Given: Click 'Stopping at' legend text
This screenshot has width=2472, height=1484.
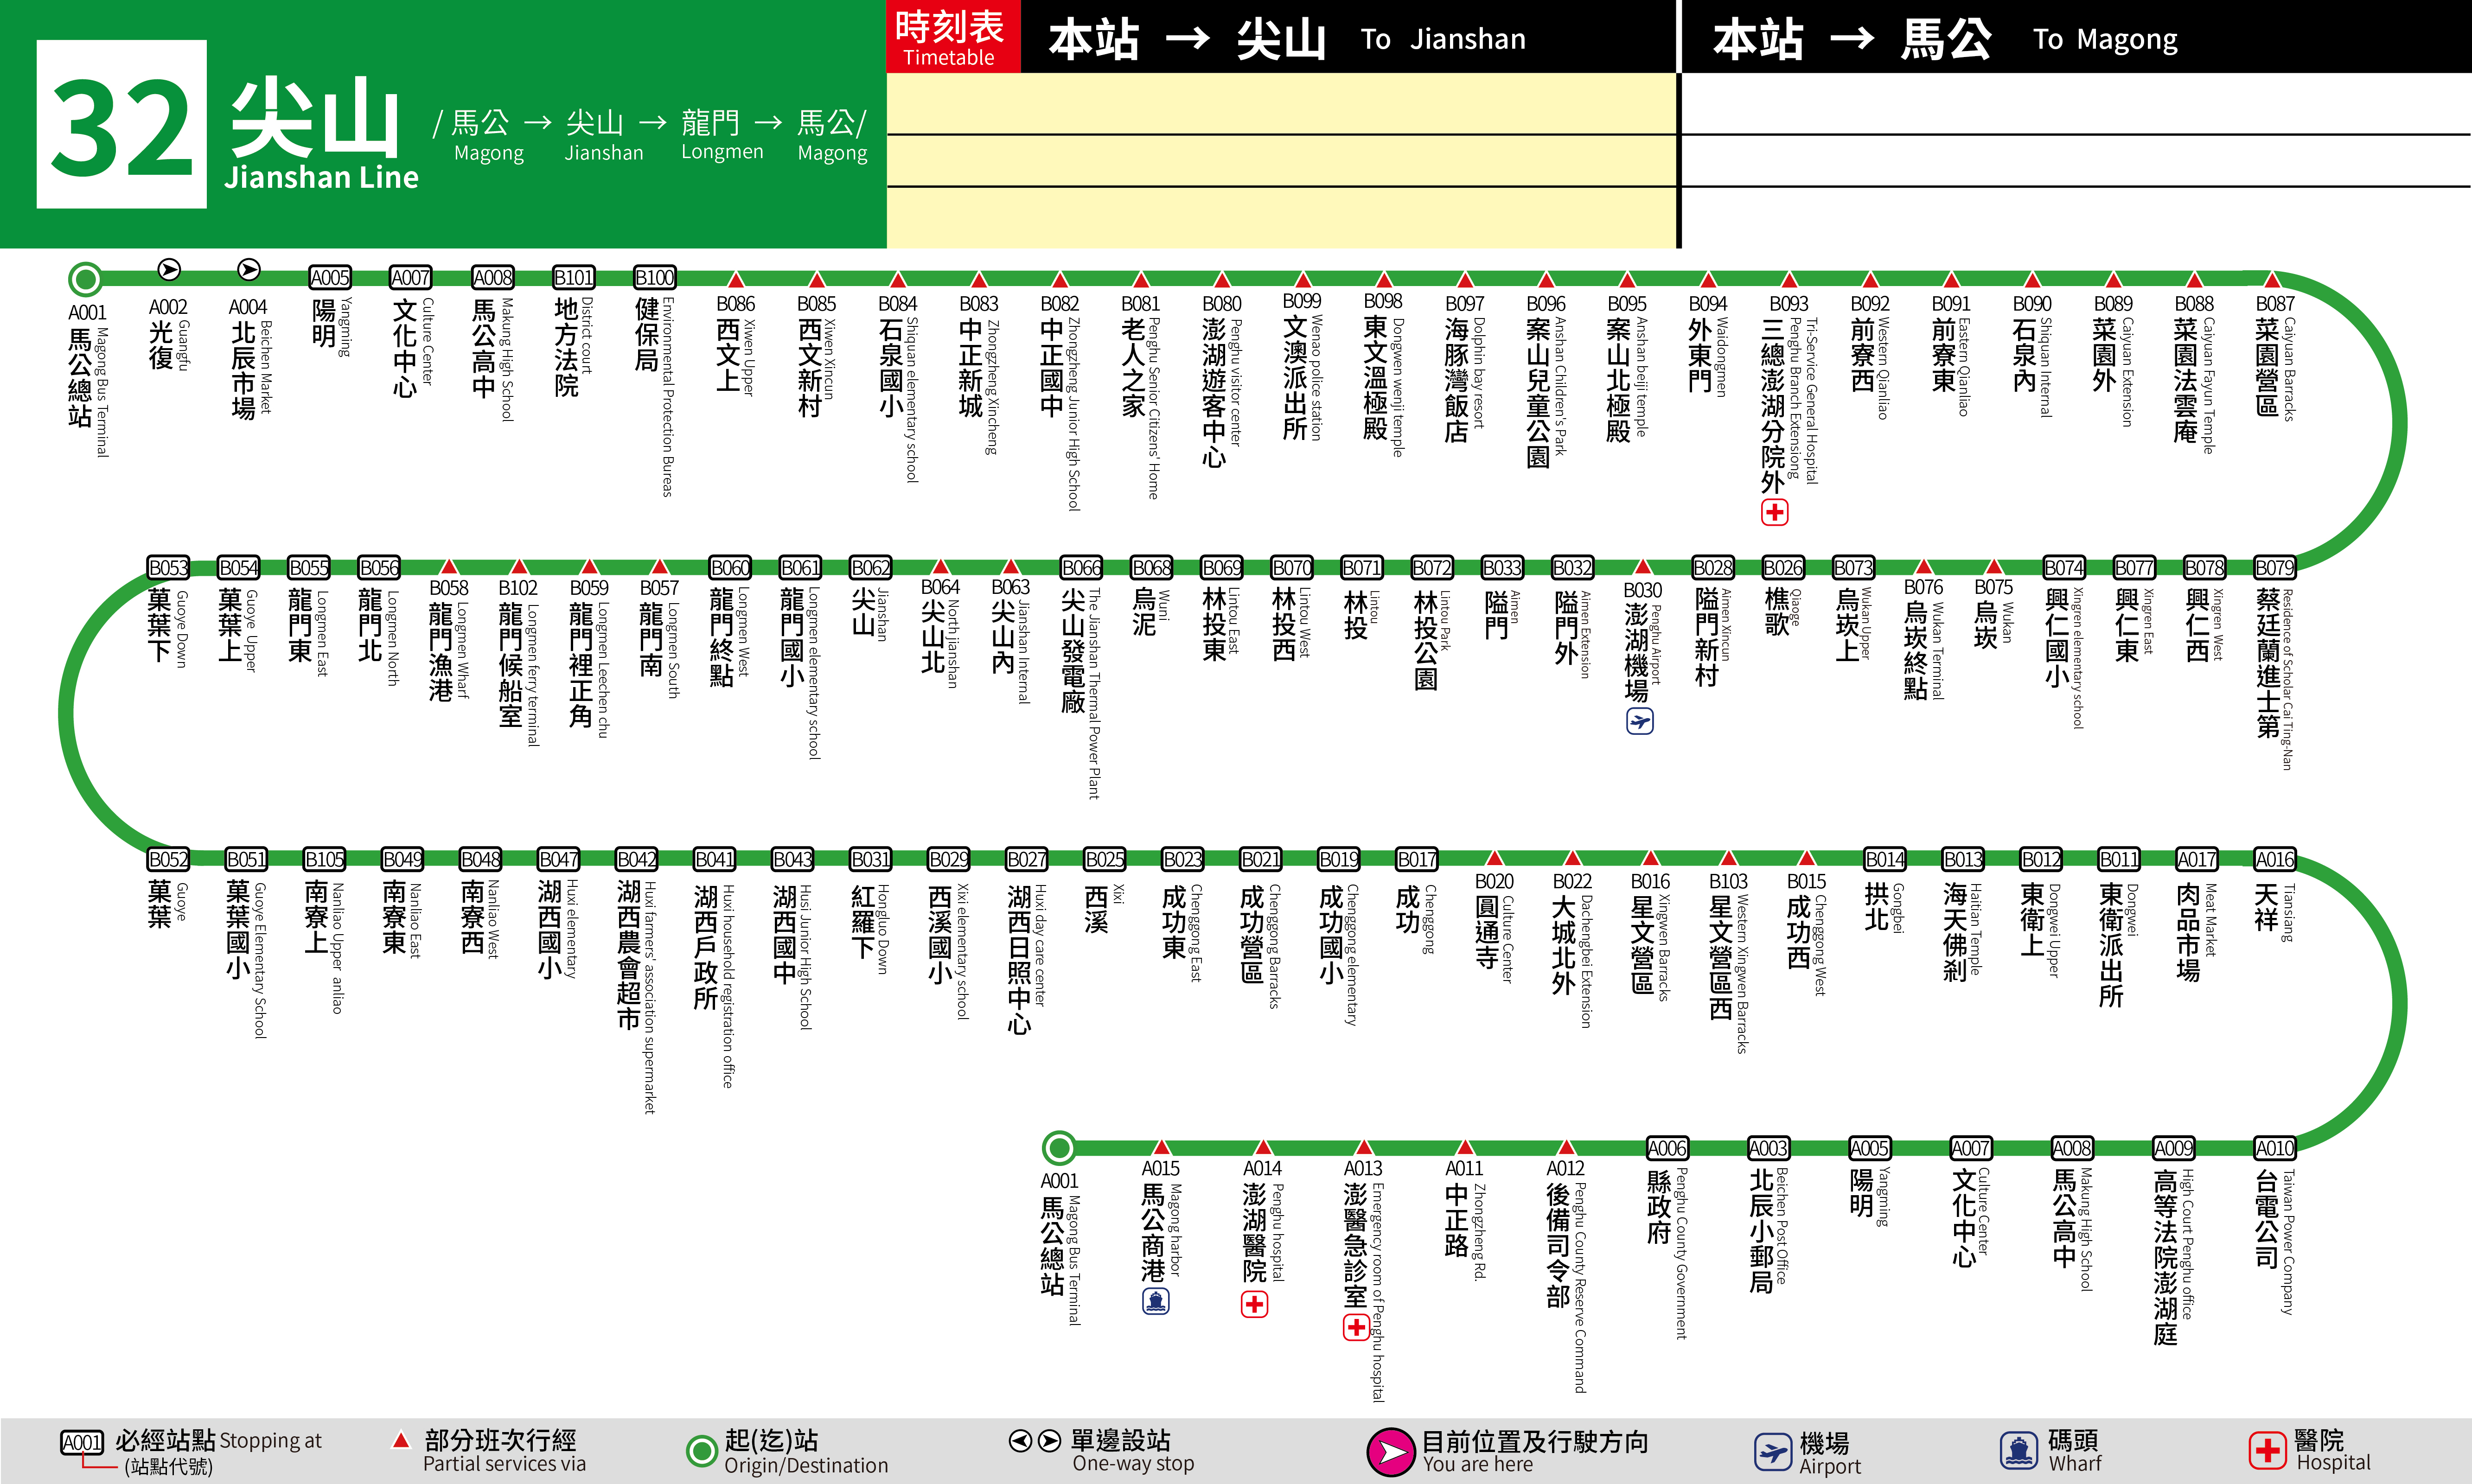Looking at the screenshot, I should coord(270,1440).
